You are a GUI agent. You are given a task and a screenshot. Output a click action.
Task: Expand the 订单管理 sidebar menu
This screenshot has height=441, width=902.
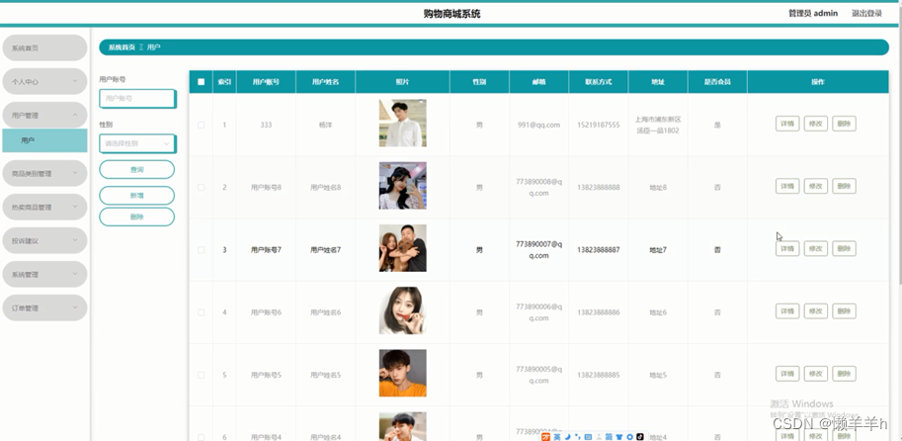(x=44, y=309)
